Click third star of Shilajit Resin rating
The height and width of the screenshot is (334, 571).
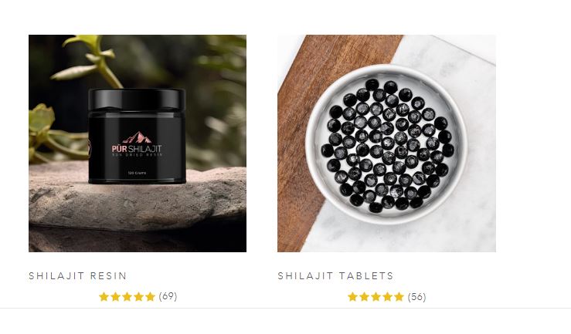tap(127, 297)
